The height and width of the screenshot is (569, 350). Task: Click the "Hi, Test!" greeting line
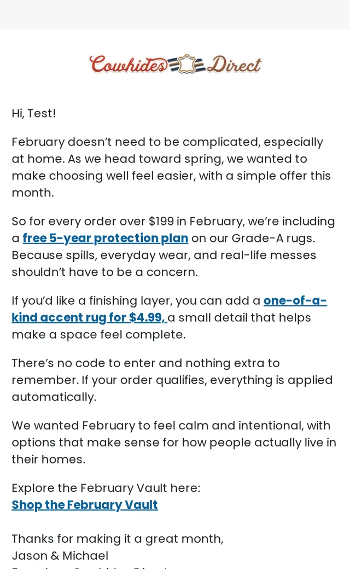[34, 113]
